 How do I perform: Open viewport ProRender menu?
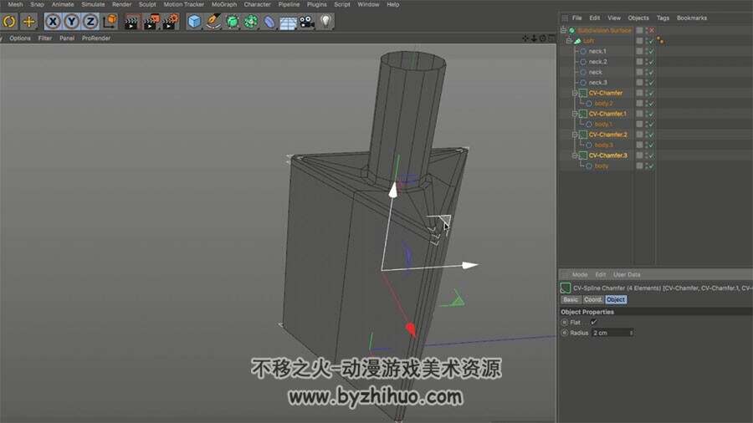point(96,38)
